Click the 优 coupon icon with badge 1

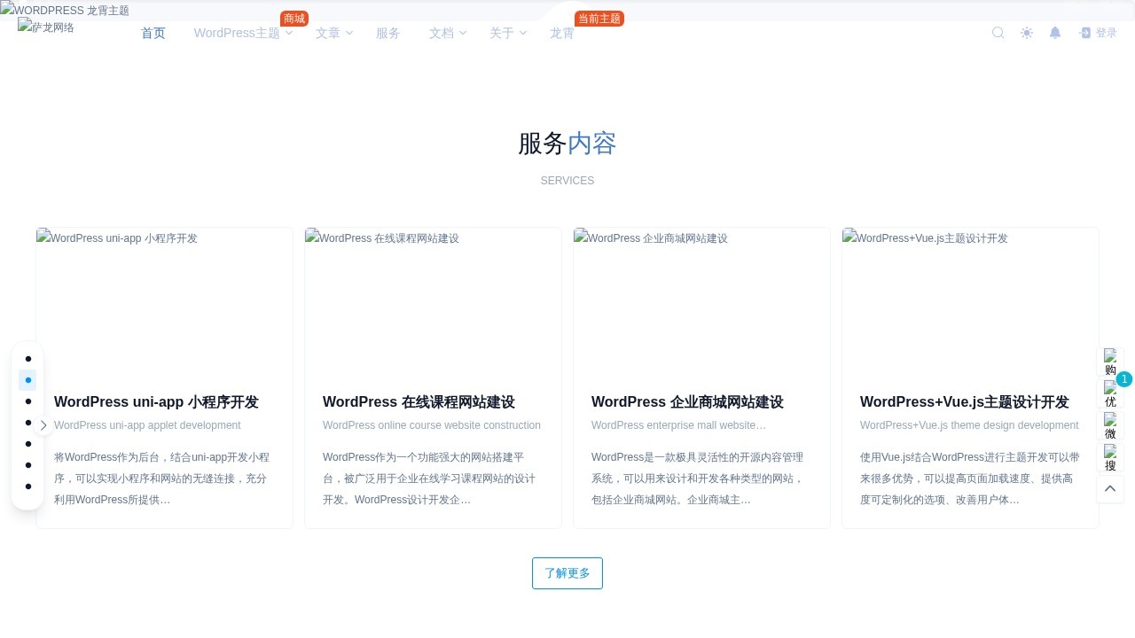click(x=1111, y=394)
